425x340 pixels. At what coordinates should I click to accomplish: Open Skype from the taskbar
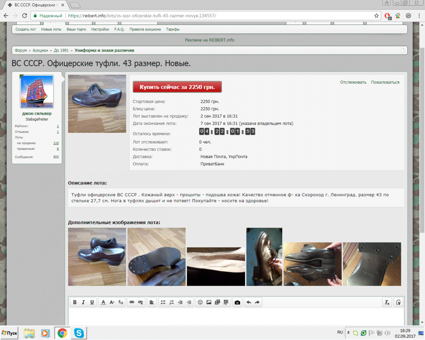[79, 333]
